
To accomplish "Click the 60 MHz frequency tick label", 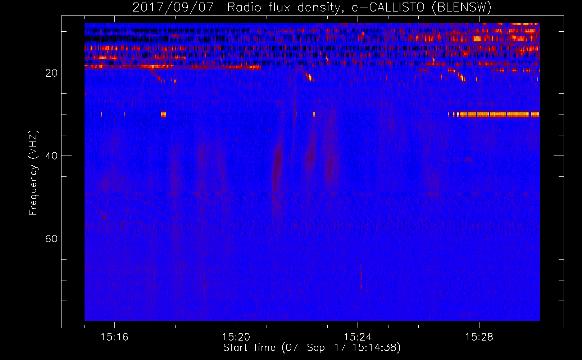I will 51,239.
